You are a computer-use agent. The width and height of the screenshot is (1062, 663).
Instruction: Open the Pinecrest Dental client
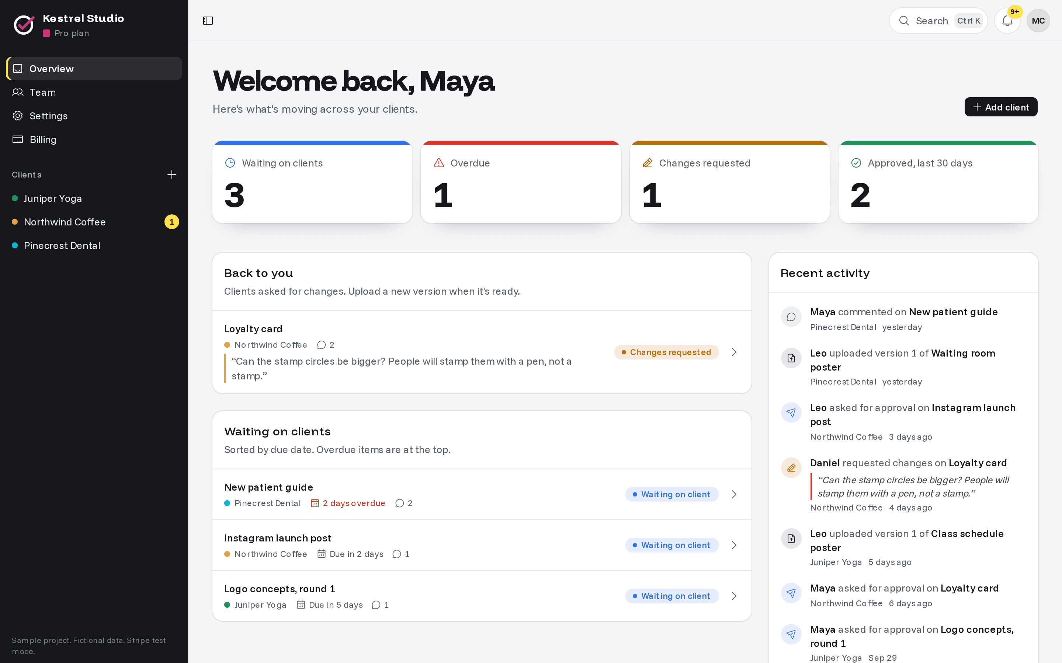coord(94,246)
